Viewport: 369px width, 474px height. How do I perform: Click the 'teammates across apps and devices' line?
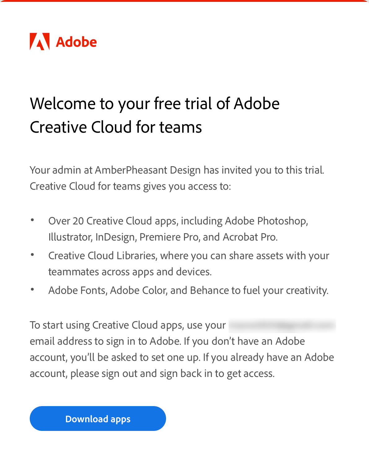tap(130, 272)
